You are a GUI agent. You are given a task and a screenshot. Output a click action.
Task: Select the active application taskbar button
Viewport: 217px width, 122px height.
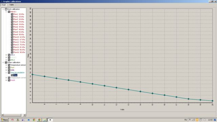tap(50, 120)
